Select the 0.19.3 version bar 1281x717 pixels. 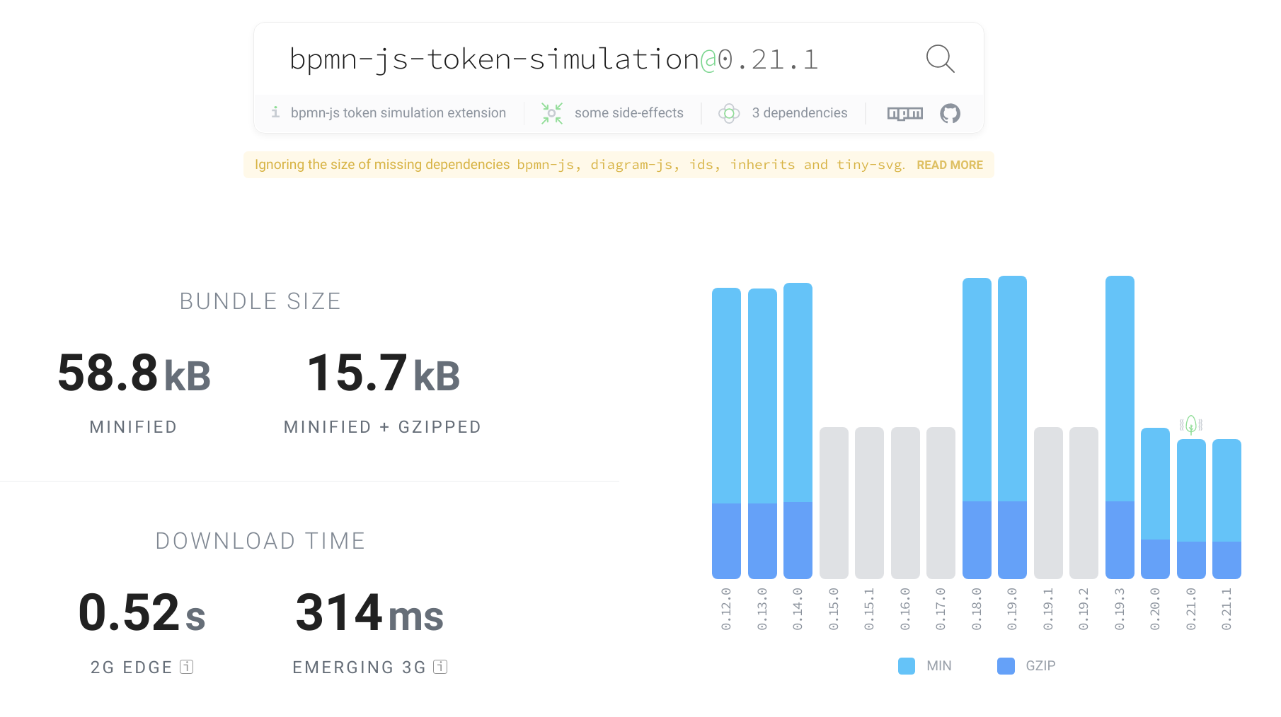click(1120, 427)
